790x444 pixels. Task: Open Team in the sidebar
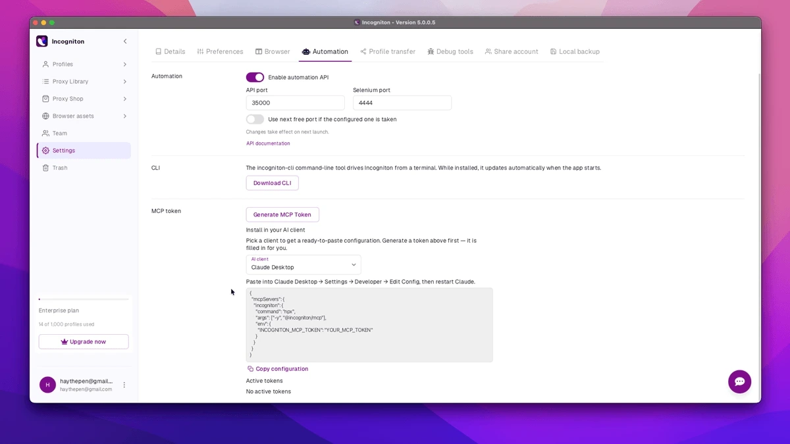point(84,134)
